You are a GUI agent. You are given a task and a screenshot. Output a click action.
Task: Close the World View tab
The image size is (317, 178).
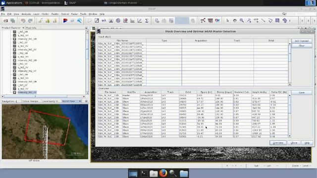coord(80,101)
